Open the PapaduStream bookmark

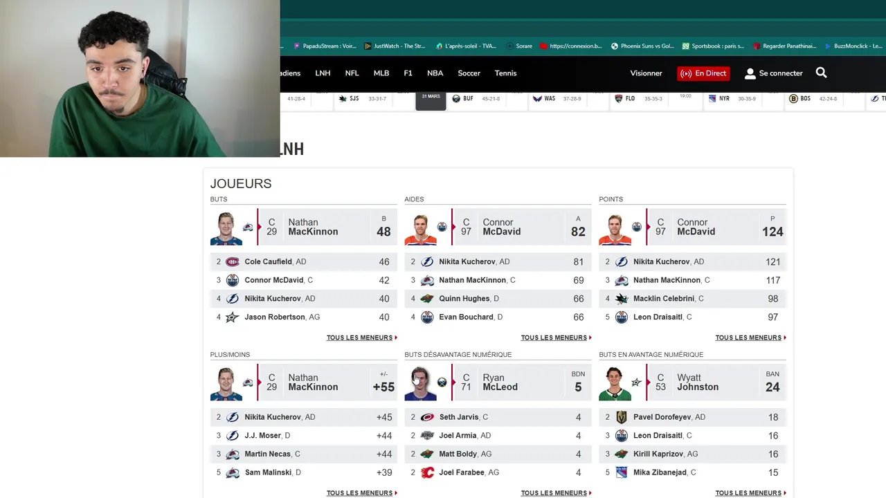pyautogui.click(x=325, y=46)
